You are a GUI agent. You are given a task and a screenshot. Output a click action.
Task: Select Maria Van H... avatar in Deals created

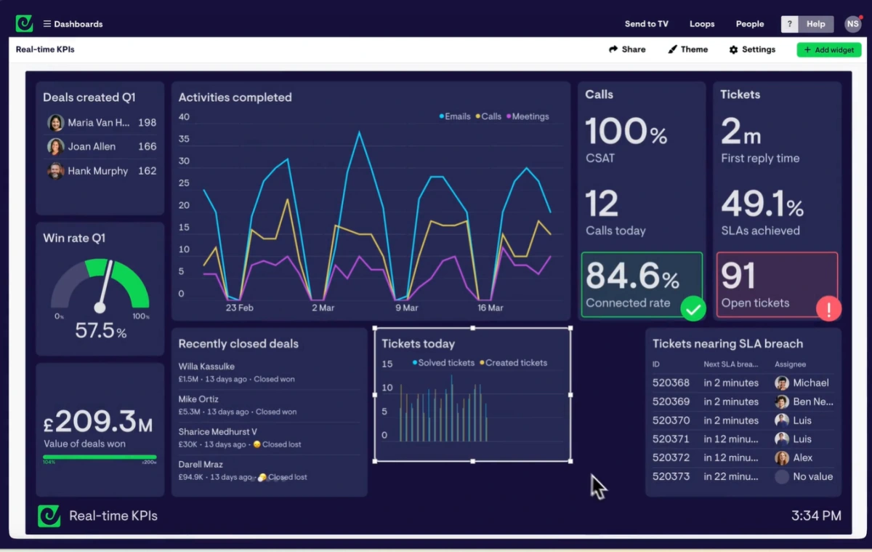coord(55,123)
